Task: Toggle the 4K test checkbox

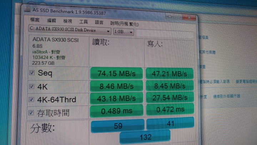Action: pos(32,86)
